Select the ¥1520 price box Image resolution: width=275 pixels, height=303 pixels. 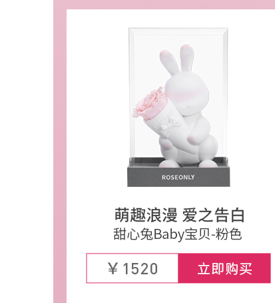pos(133,268)
